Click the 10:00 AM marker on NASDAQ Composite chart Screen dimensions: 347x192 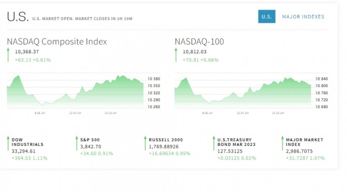[75, 113]
